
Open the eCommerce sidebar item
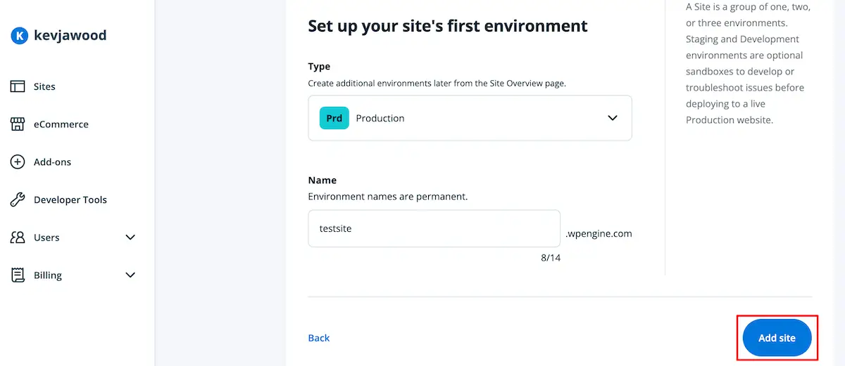coord(61,124)
